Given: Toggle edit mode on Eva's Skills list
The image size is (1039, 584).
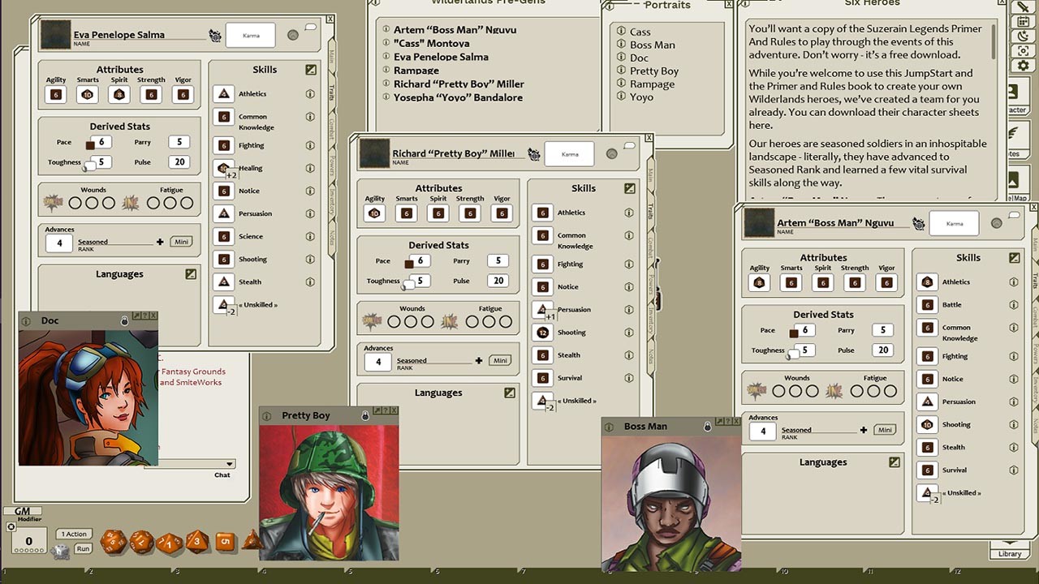Looking at the screenshot, I should pyautogui.click(x=311, y=70).
